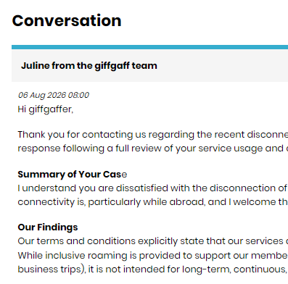The height and width of the screenshot is (284, 288).
Task: Click the business trips line of text
Action: 153,270
